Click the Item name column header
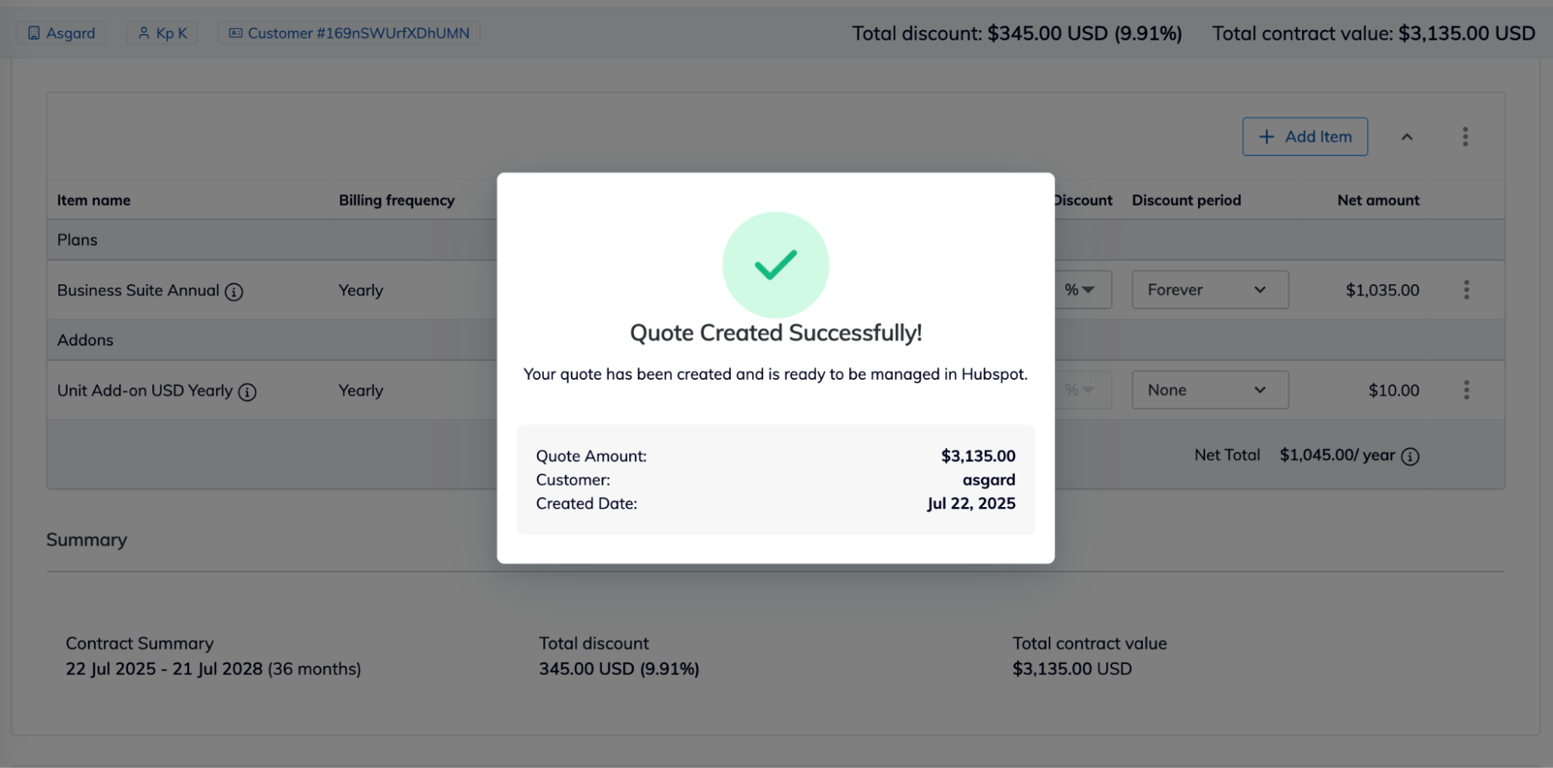 click(x=93, y=200)
